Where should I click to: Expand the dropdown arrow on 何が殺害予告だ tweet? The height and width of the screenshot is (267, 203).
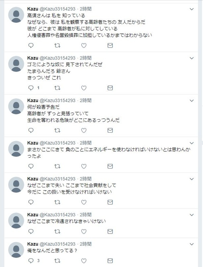[192, 101]
